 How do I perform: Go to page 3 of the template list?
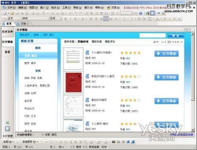(x=173, y=42)
